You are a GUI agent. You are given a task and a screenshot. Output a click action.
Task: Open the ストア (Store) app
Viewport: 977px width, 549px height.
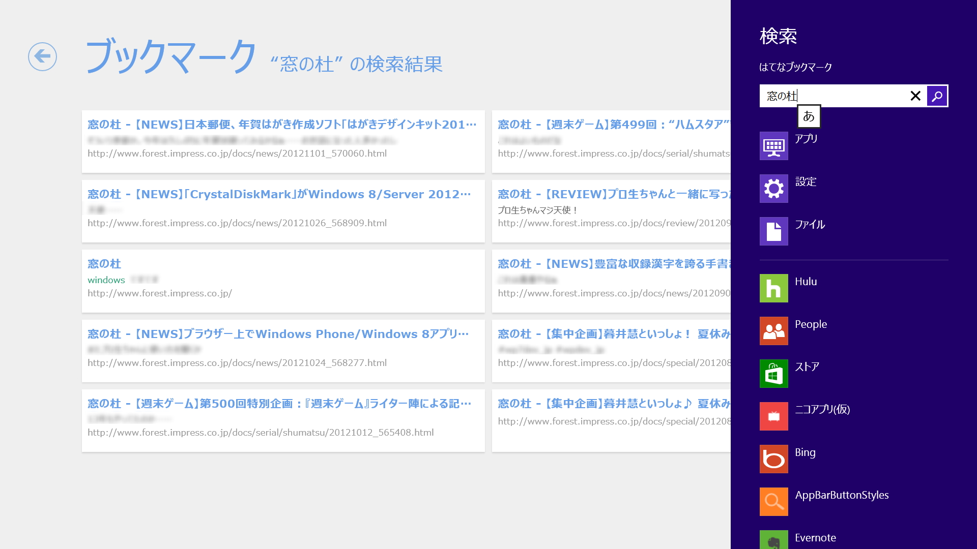[773, 373]
